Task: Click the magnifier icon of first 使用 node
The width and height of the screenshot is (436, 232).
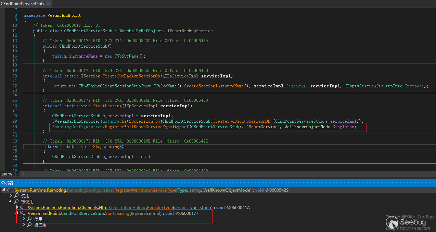Action: tap(16, 196)
